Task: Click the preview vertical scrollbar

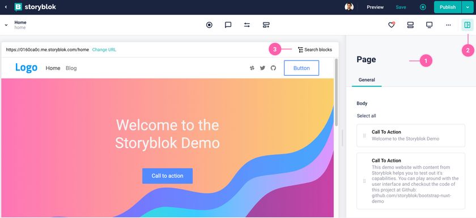Action: [336, 92]
